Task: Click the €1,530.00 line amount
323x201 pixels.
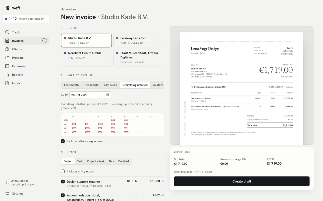Action: (157, 181)
